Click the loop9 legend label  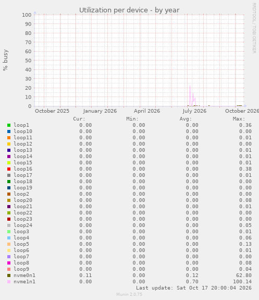pyautogui.click(x=21, y=269)
